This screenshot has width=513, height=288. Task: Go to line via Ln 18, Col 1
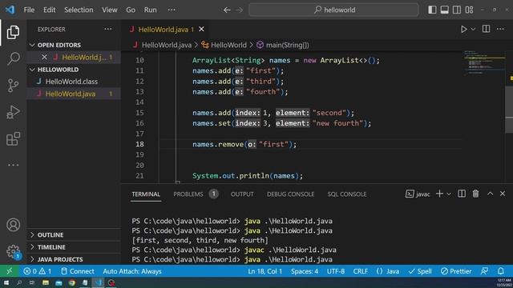coord(265,271)
